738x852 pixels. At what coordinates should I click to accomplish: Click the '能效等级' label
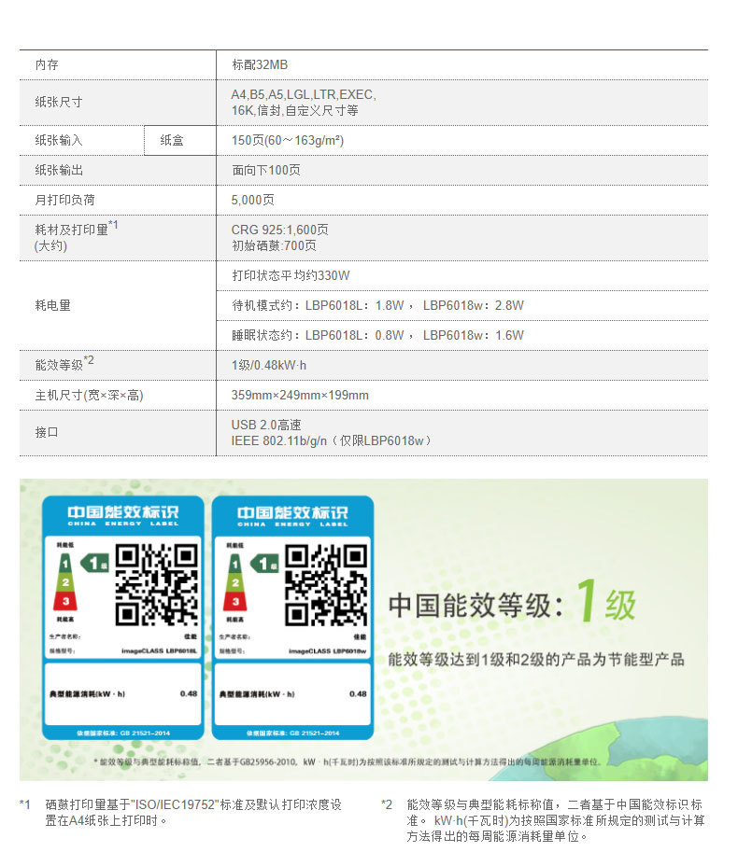(x=59, y=365)
